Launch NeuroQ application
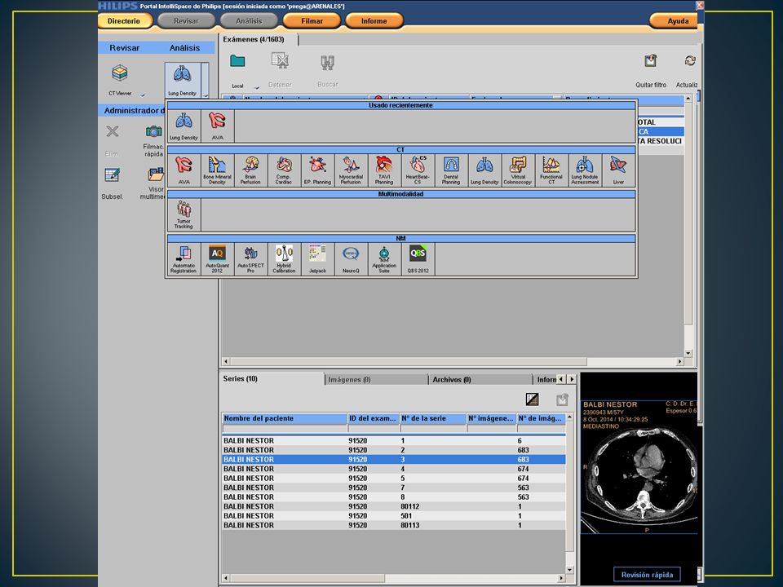This screenshot has height=587, width=783. [x=351, y=259]
